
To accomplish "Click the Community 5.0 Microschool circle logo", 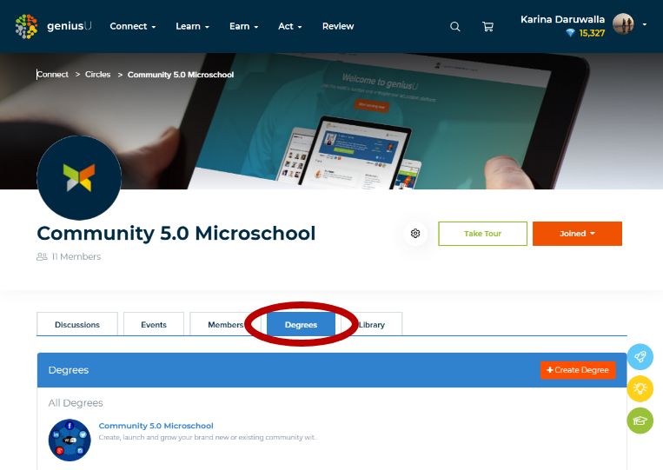I will [79, 177].
